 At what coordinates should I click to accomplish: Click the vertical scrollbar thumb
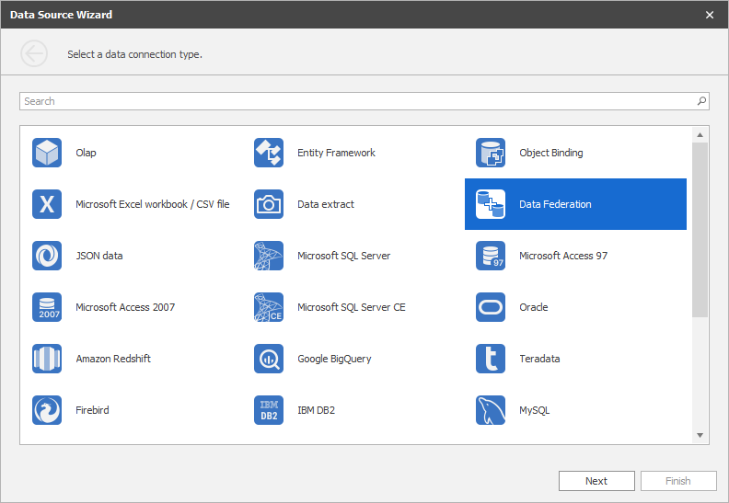pyautogui.click(x=700, y=230)
